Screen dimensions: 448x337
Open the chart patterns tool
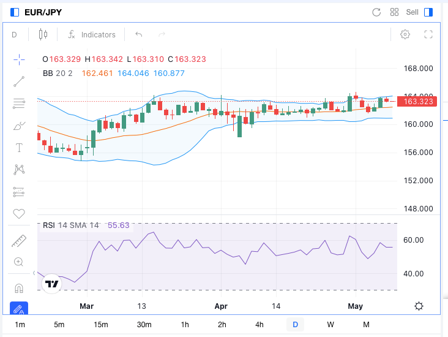coord(19,170)
